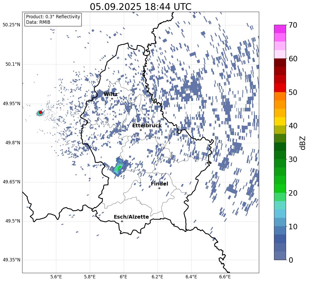
Task: Click the 6.6°E longitude label
Action: (225, 277)
